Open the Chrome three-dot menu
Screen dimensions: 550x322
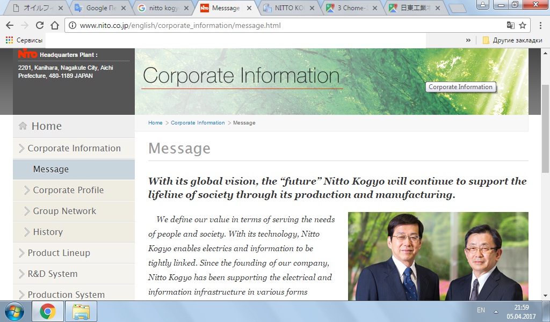pos(540,25)
